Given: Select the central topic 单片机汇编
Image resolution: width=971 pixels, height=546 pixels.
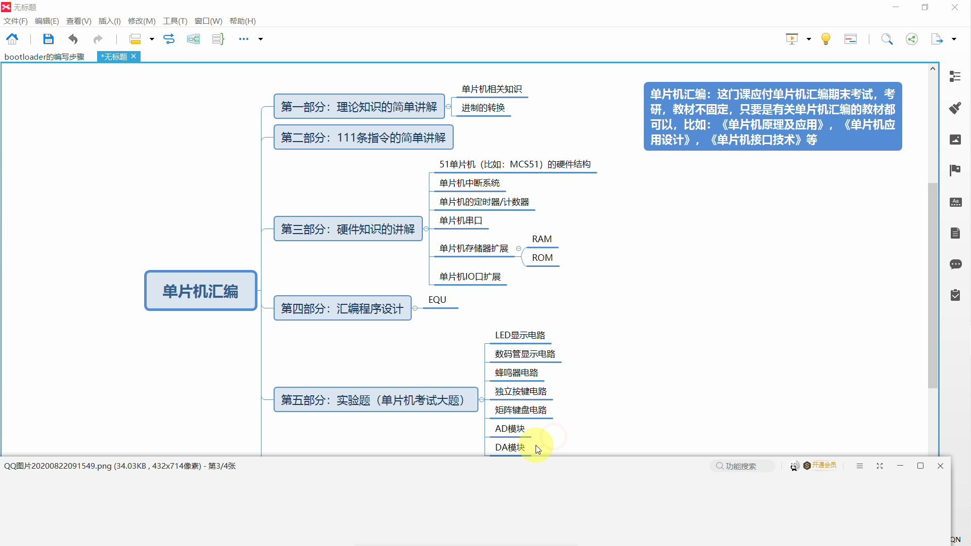Looking at the screenshot, I should click(201, 291).
